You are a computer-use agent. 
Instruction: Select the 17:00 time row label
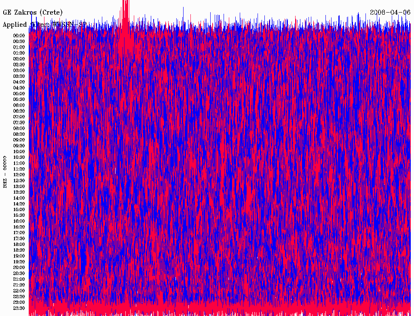19,233
